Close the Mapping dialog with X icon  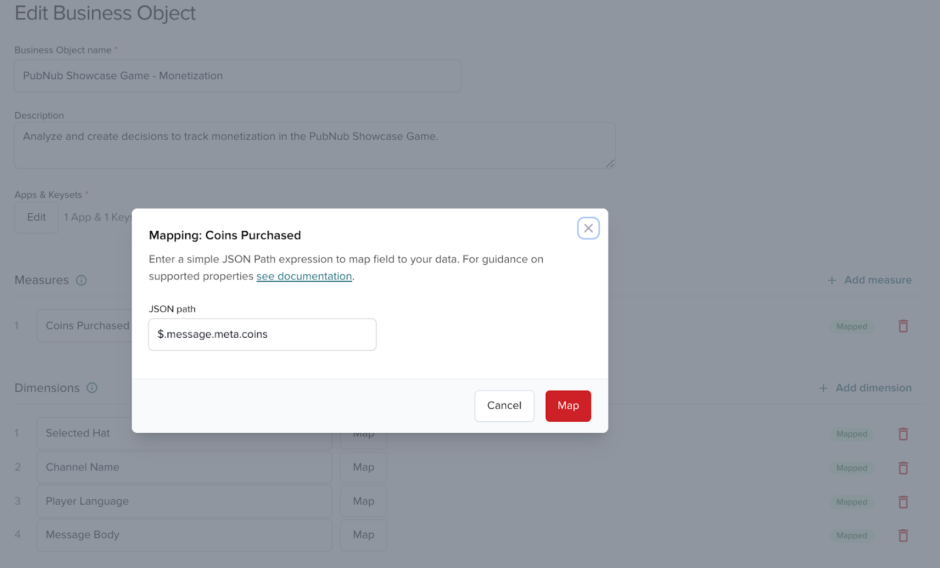tap(588, 228)
